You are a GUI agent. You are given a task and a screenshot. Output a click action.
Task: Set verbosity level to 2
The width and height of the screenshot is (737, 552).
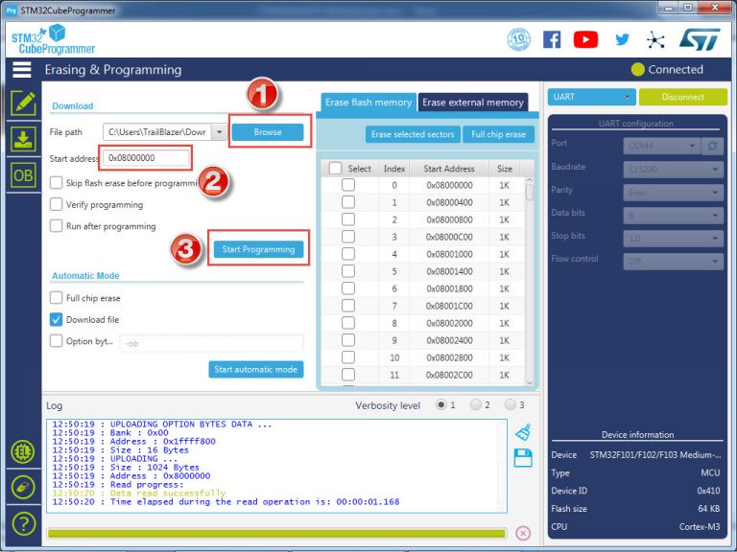tap(475, 405)
